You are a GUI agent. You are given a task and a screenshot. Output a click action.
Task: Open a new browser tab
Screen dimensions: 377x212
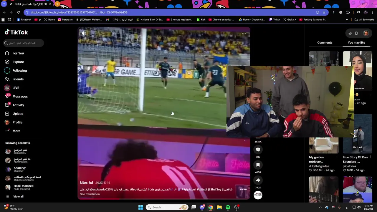pos(57,4)
